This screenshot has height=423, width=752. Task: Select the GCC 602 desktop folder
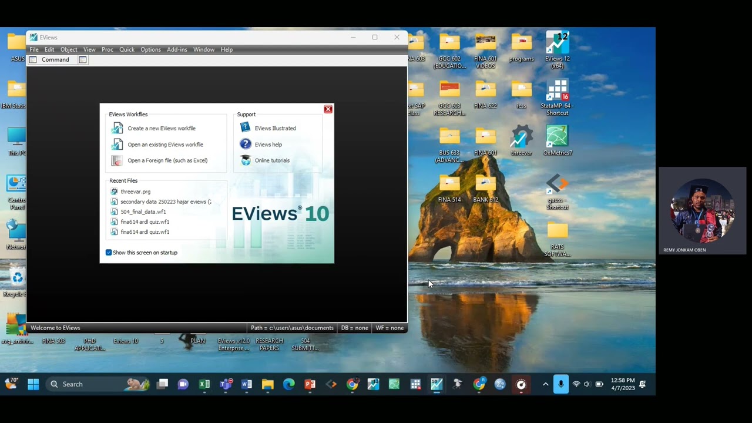click(x=449, y=51)
